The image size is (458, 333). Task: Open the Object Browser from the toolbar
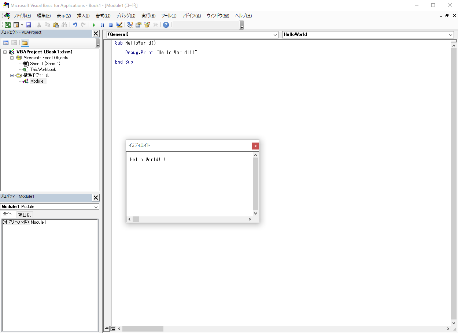[x=147, y=25]
